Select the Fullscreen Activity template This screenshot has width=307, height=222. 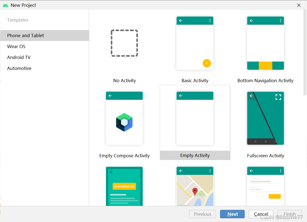point(265,119)
